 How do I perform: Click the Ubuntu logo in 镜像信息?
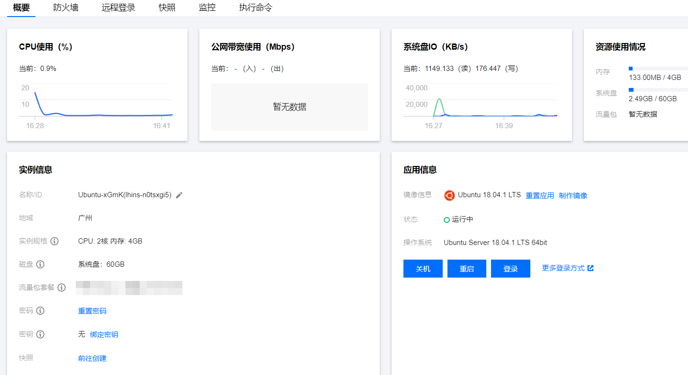pyautogui.click(x=449, y=195)
